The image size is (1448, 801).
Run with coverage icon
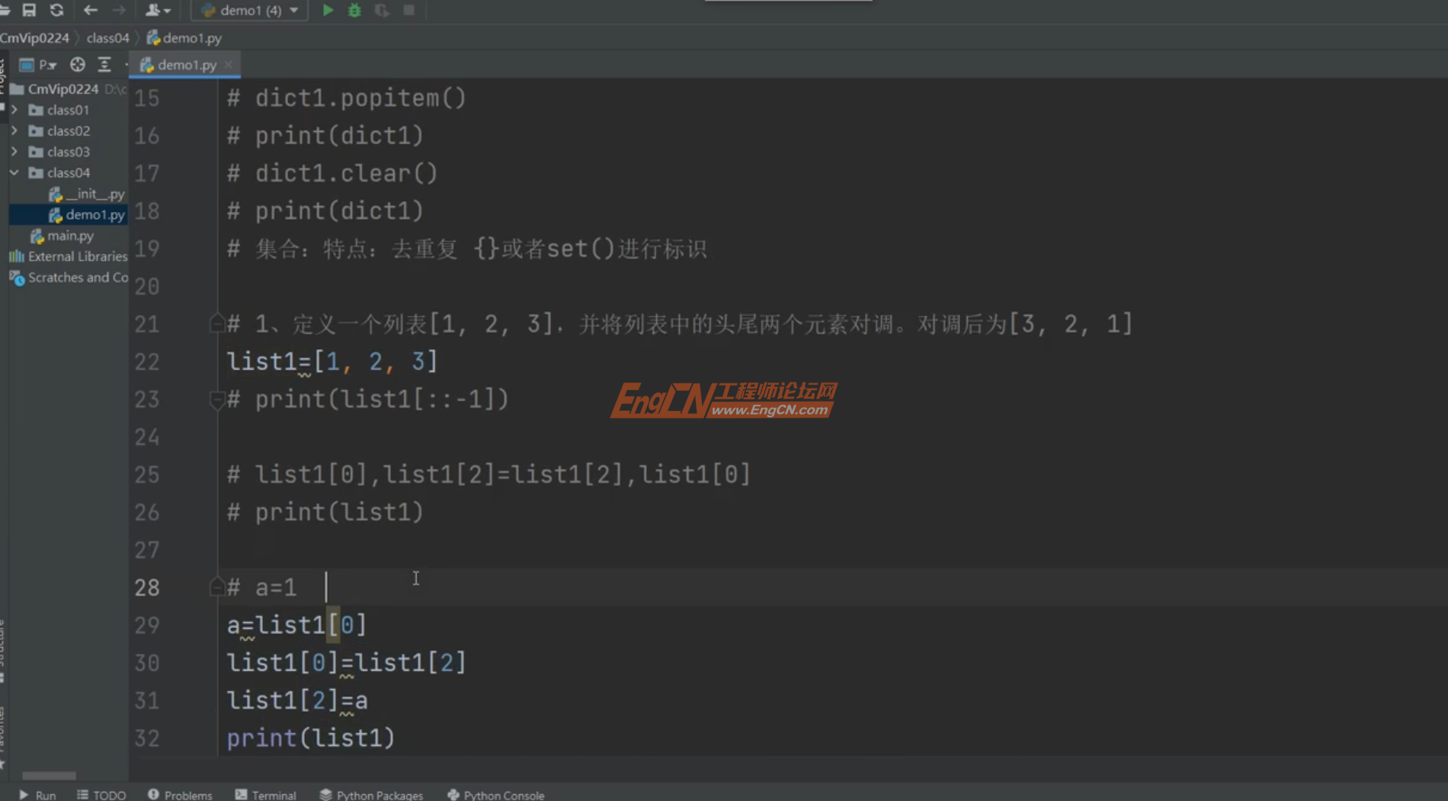pos(382,11)
